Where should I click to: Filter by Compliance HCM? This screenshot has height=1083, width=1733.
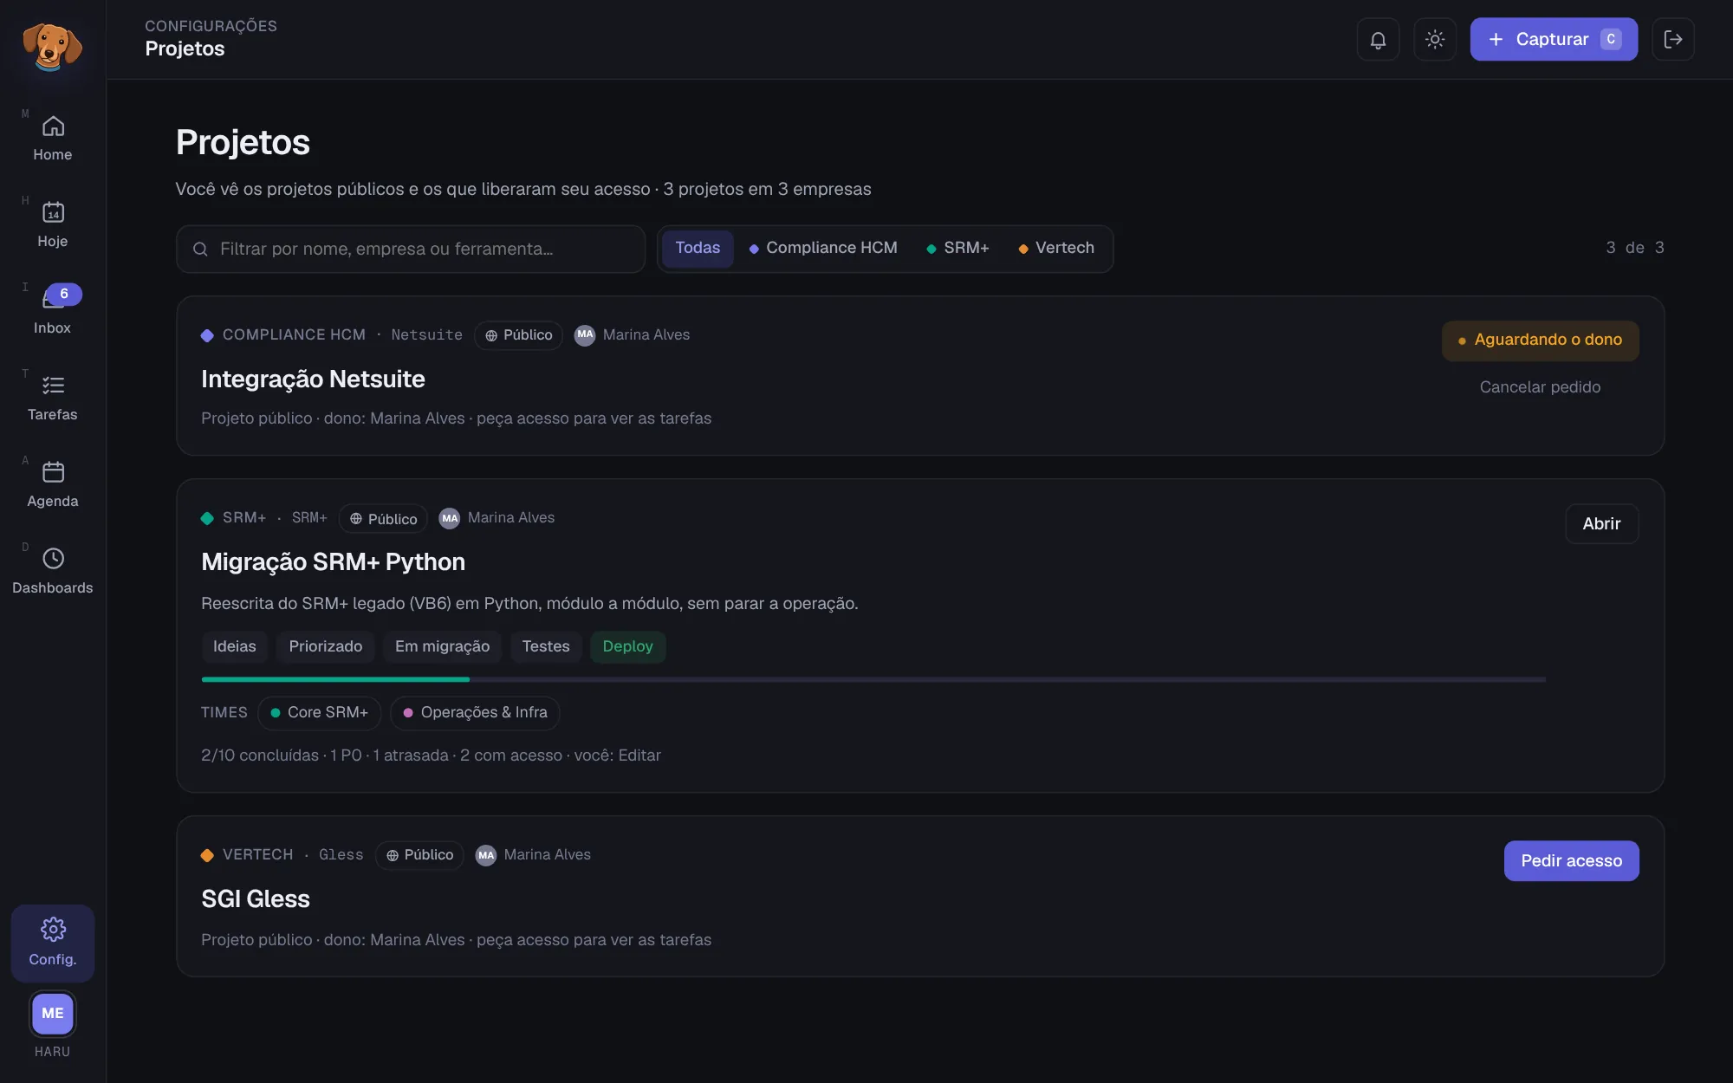pos(823,249)
